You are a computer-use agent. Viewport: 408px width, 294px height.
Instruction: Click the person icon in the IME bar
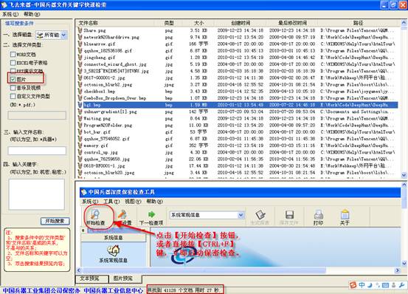click(x=394, y=285)
